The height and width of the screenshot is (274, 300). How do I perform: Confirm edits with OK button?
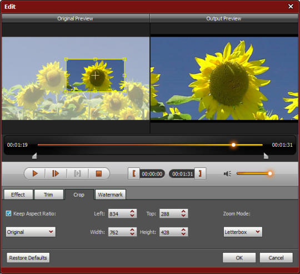tap(239, 258)
